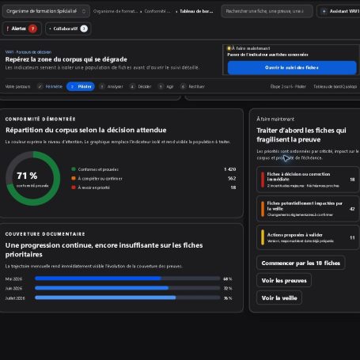Click the 'Organisme de format...' breadcrumb

point(116,11)
